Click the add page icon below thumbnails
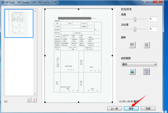 pos(29,100)
